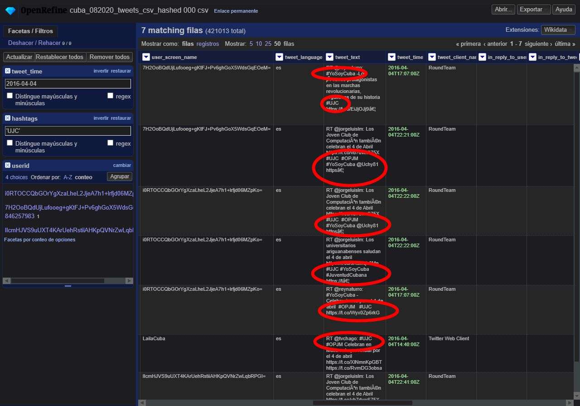Click the Wikidata extensions button

pos(558,30)
